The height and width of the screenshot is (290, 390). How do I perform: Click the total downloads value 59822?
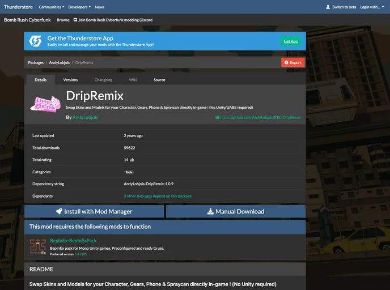[x=129, y=148]
